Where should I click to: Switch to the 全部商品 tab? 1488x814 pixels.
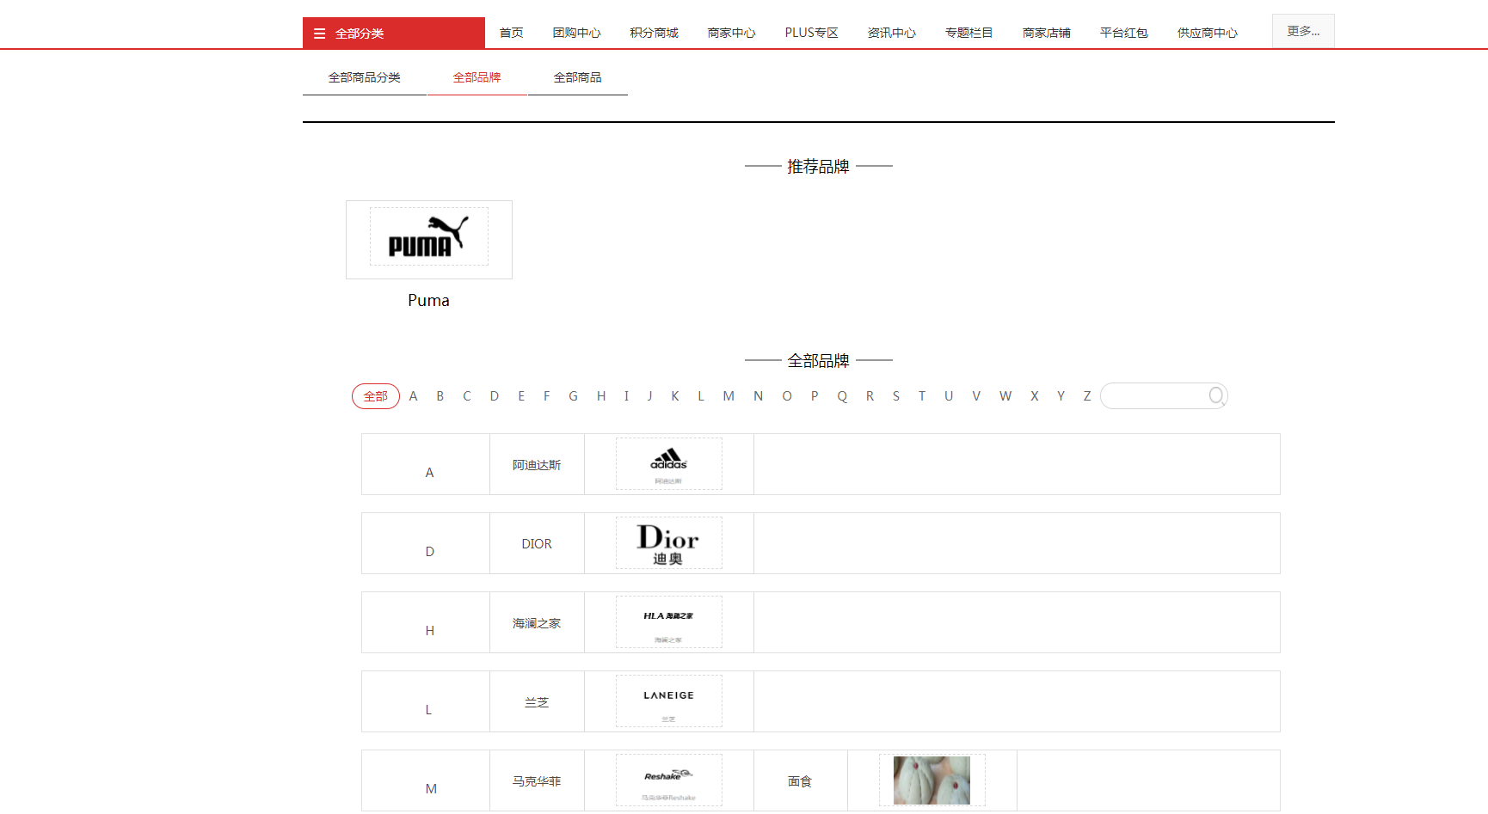[578, 77]
